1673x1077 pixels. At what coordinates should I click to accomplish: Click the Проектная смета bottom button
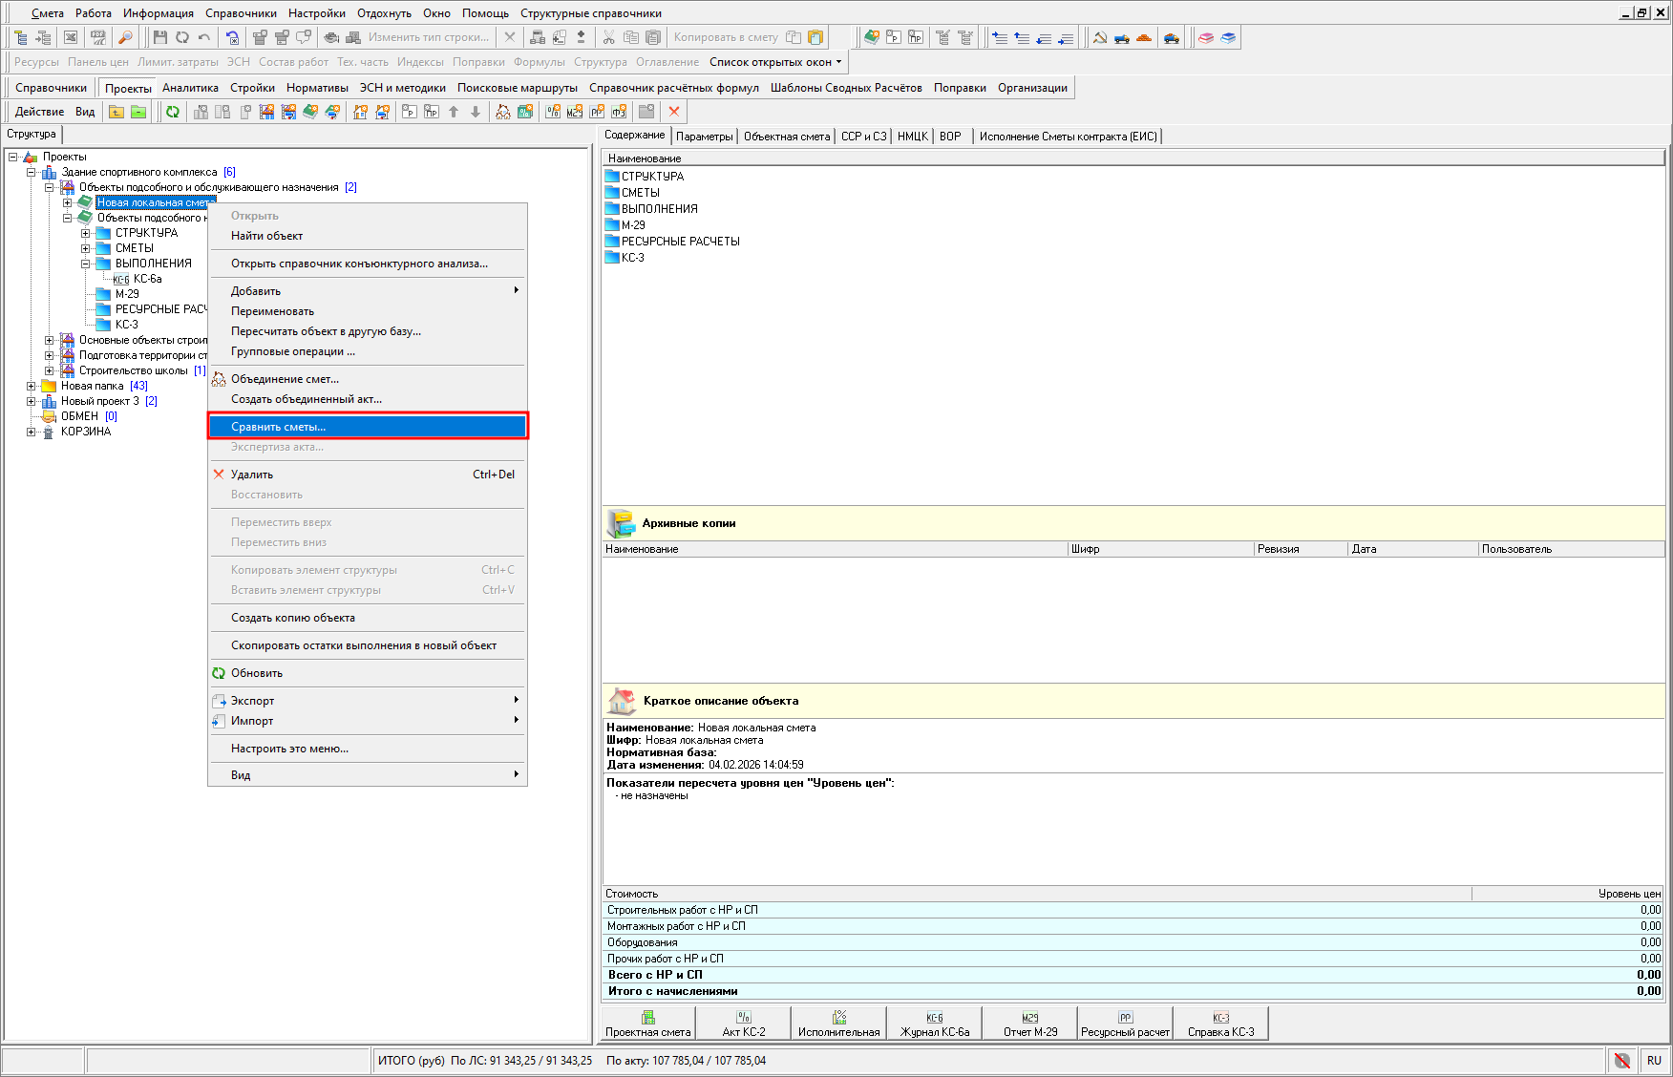pyautogui.click(x=647, y=1023)
